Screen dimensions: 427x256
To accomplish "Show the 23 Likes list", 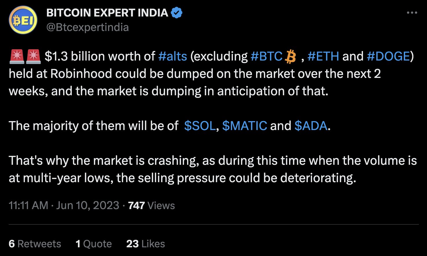I will pyautogui.click(x=145, y=244).
